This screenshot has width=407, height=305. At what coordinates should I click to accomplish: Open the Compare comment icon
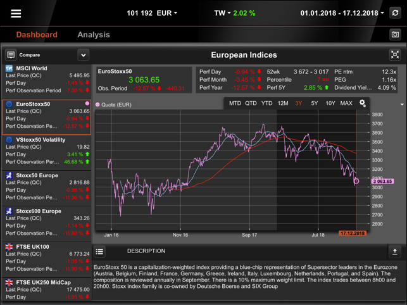[x=11, y=55]
